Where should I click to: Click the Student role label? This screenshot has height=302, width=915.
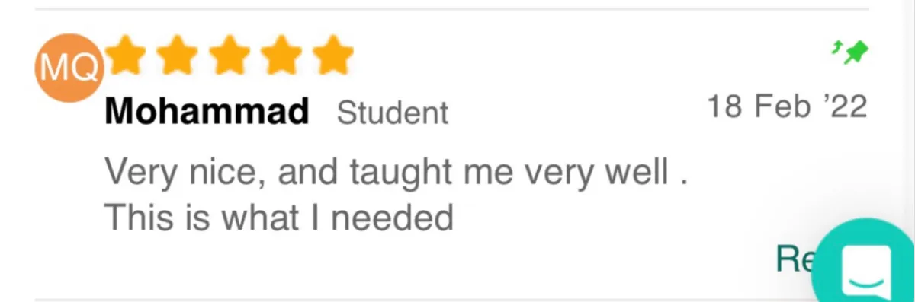[393, 113]
